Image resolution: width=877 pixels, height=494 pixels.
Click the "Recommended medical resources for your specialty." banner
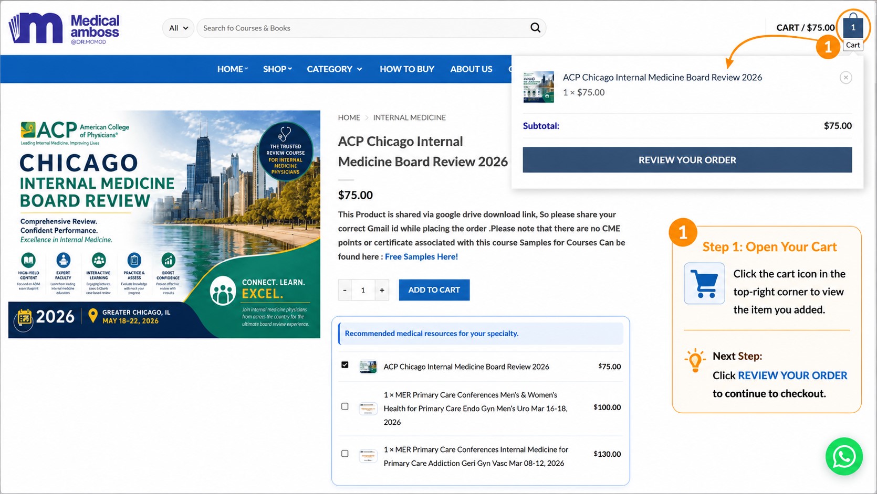[x=481, y=334]
